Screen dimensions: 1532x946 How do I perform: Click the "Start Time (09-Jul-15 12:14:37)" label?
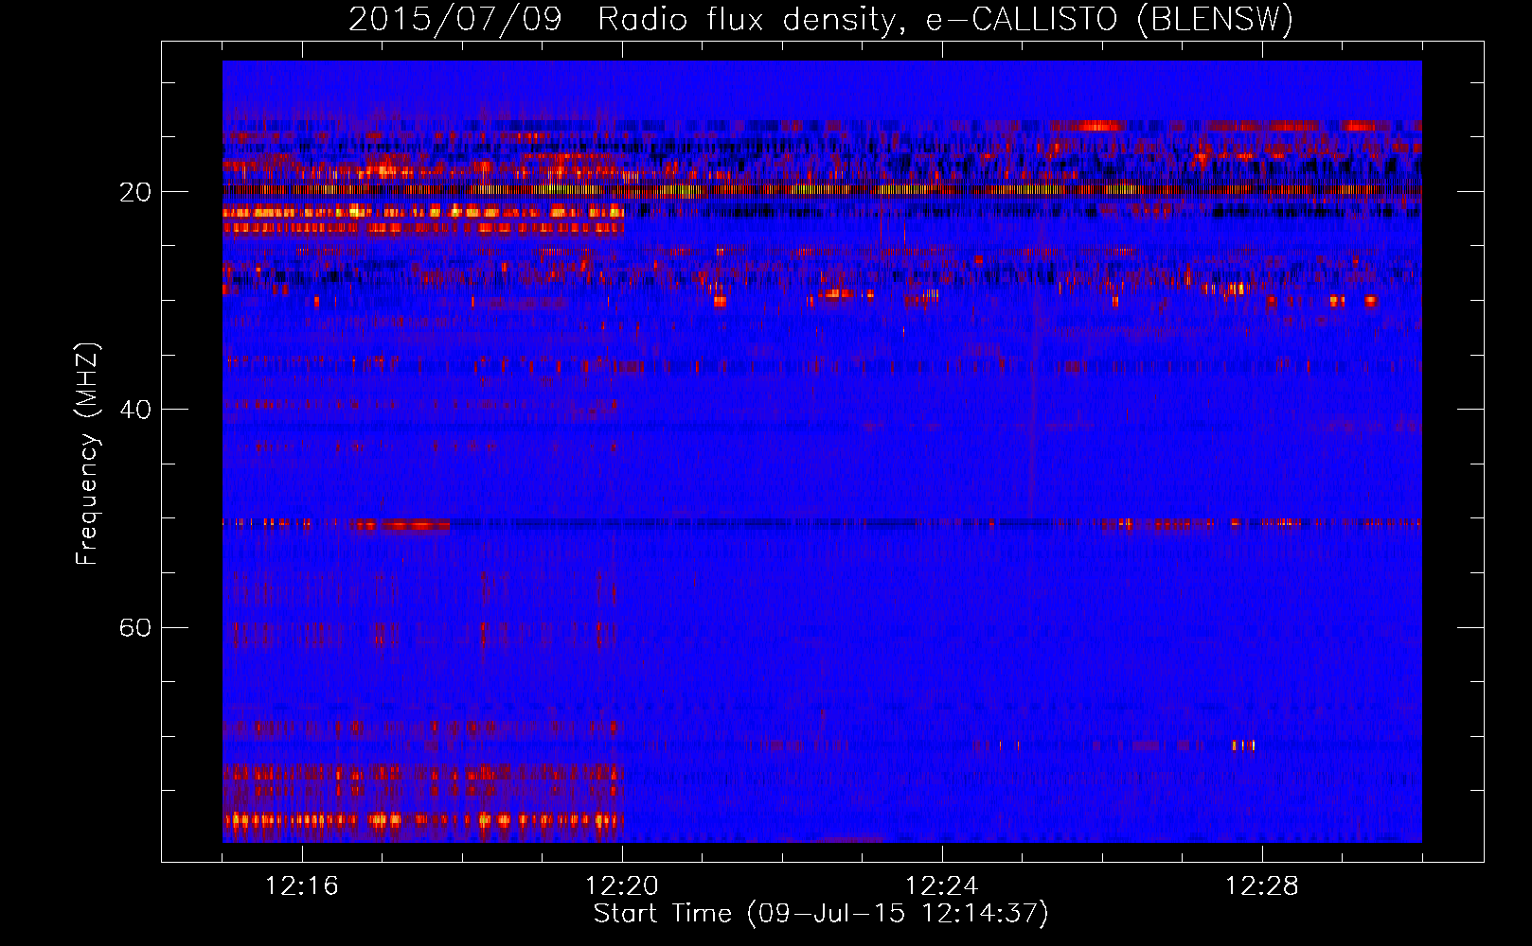(821, 914)
